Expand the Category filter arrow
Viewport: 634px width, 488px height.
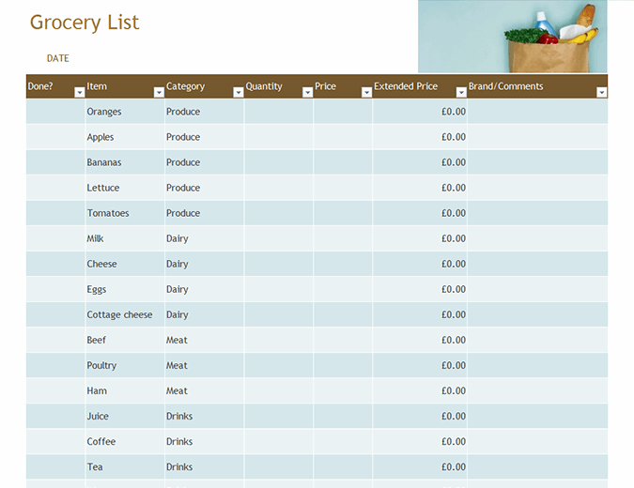click(238, 92)
